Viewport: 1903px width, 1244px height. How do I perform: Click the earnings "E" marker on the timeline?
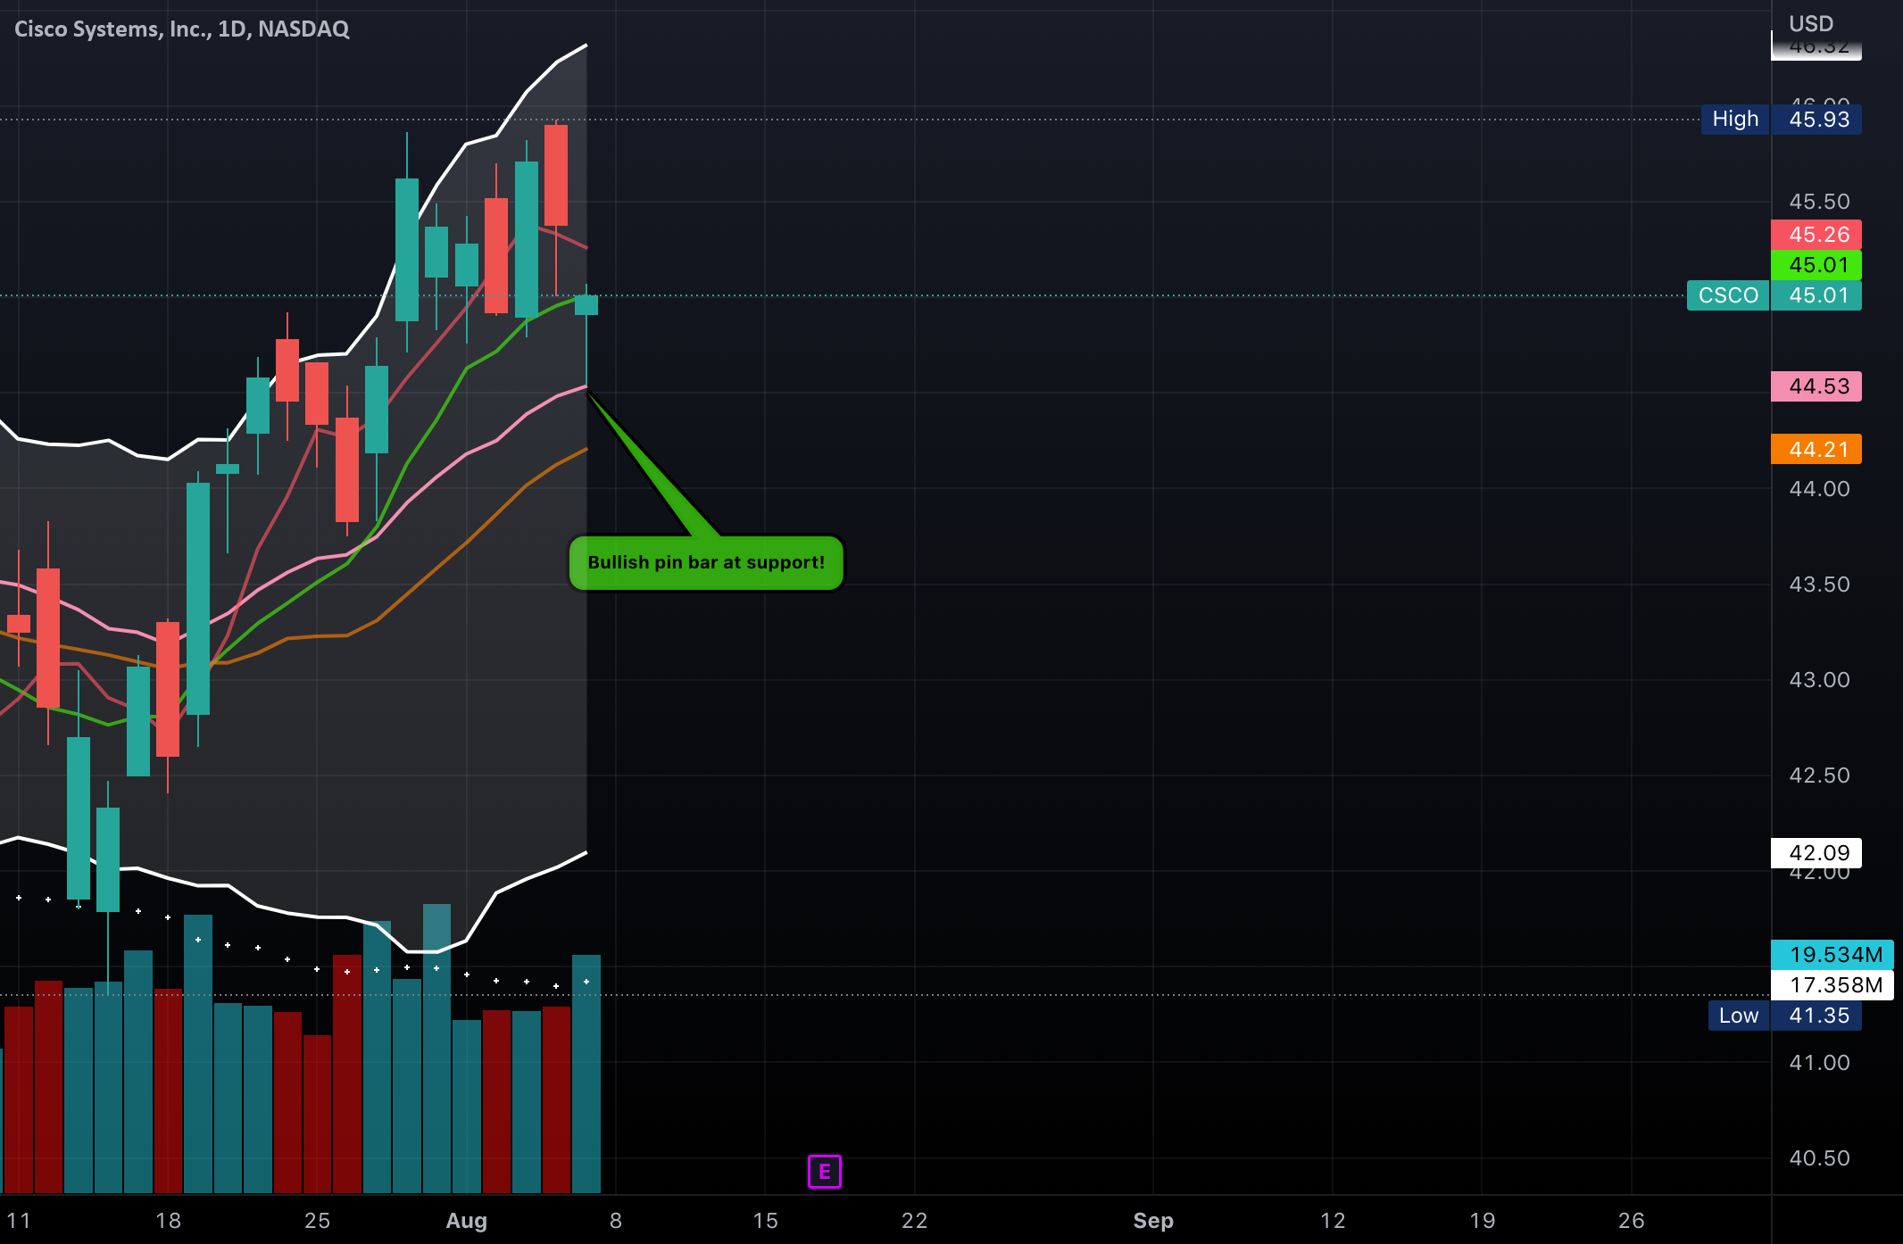pos(823,1172)
